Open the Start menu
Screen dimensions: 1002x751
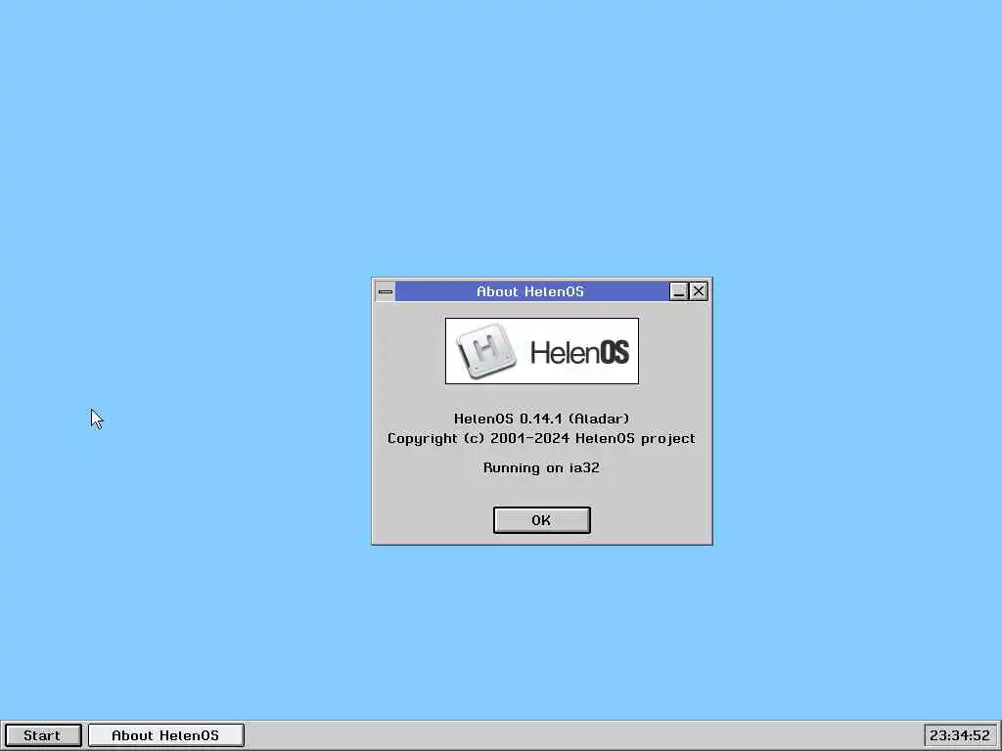point(43,735)
